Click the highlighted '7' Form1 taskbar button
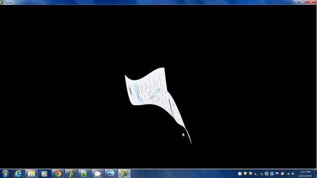 tap(124, 174)
